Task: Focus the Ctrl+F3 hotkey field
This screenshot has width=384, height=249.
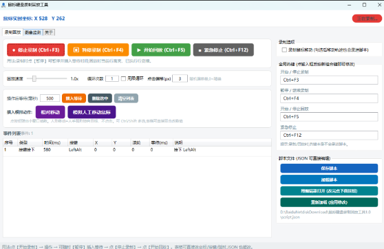Action: click(329, 80)
